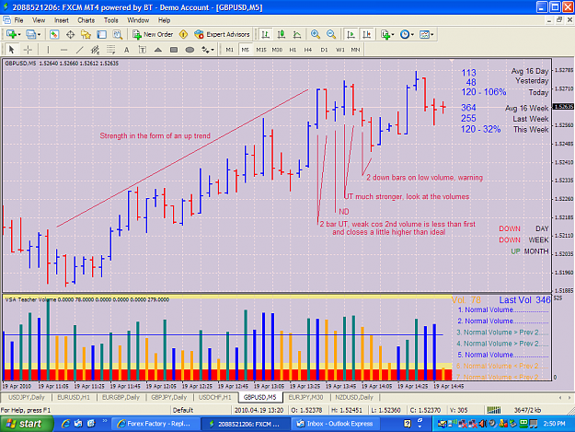Screen dimensions: 575x432
Task: Select the ellipse shape tool
Action: point(190,50)
